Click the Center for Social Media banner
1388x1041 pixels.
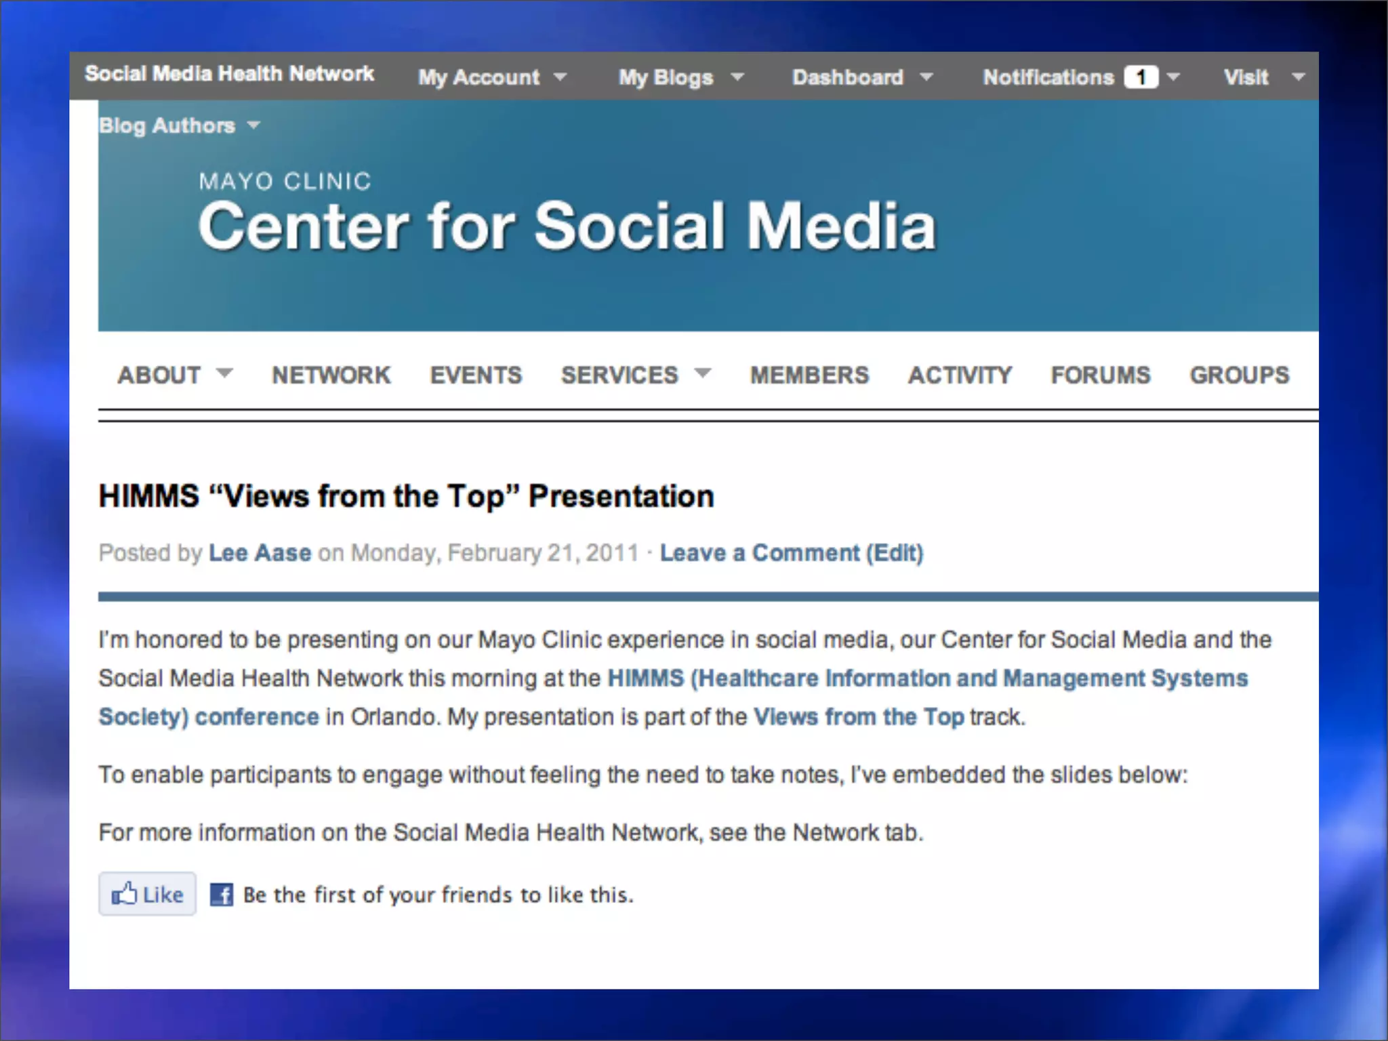click(567, 226)
